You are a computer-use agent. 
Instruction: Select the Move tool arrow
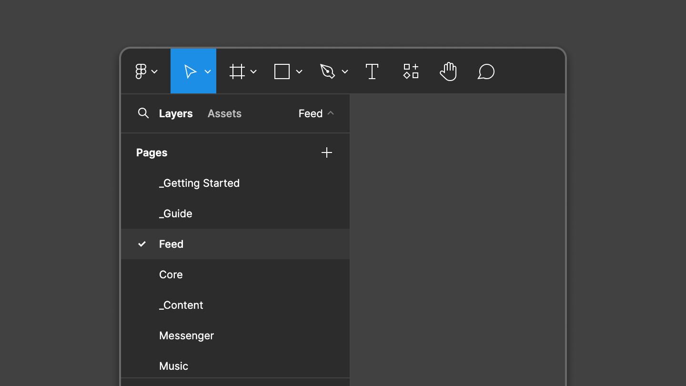(x=190, y=71)
